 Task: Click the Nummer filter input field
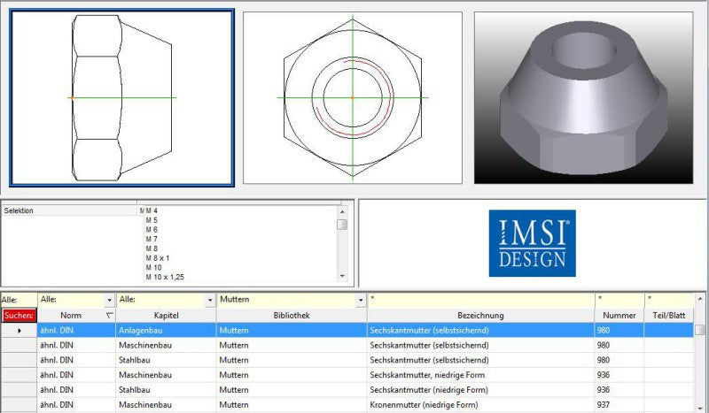[x=619, y=300]
